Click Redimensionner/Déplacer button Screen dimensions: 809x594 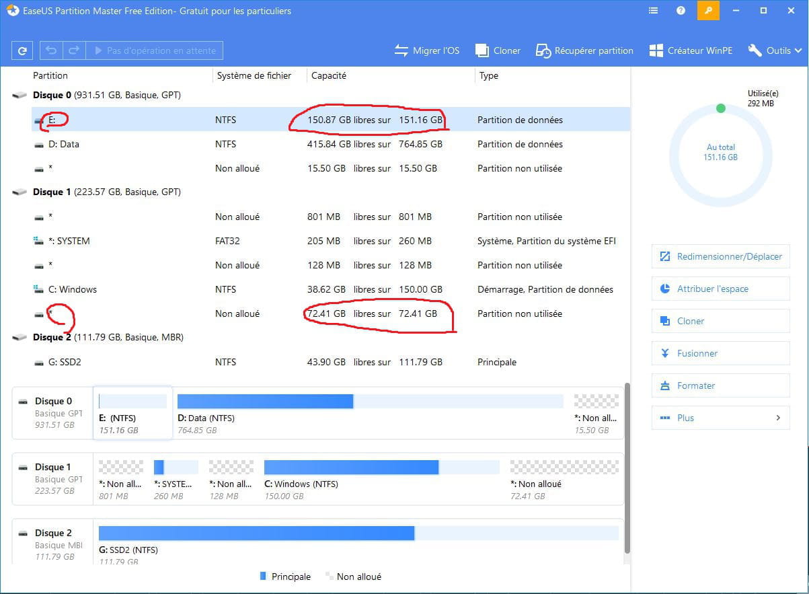[720, 256]
